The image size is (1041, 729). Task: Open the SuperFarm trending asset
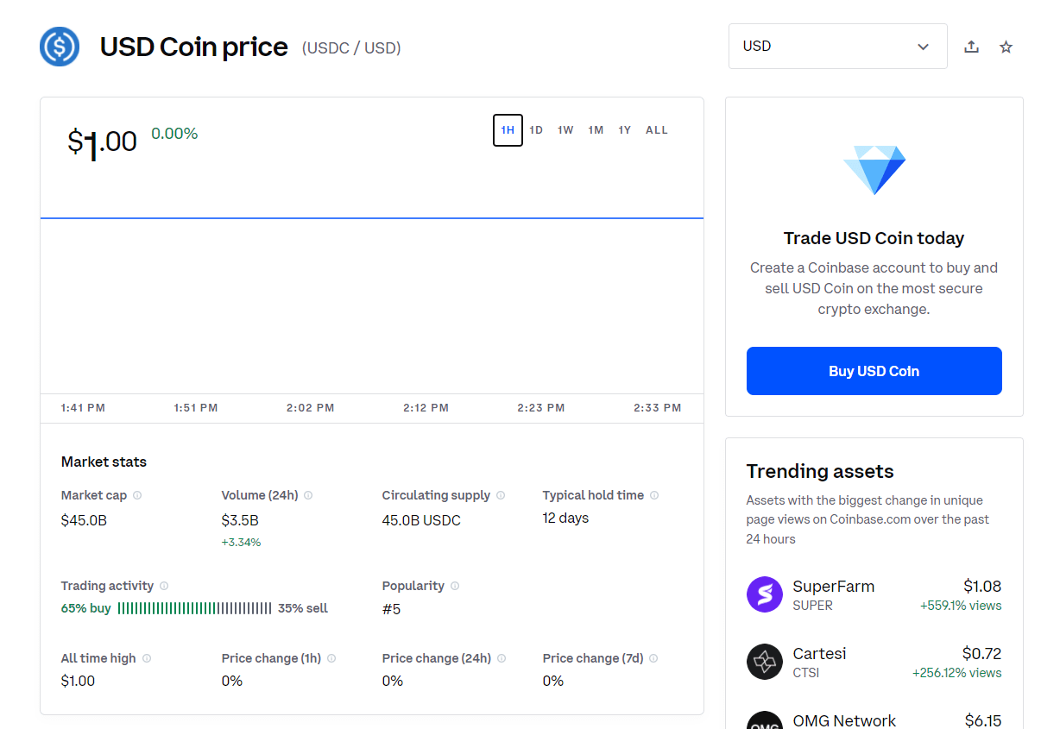tap(874, 594)
